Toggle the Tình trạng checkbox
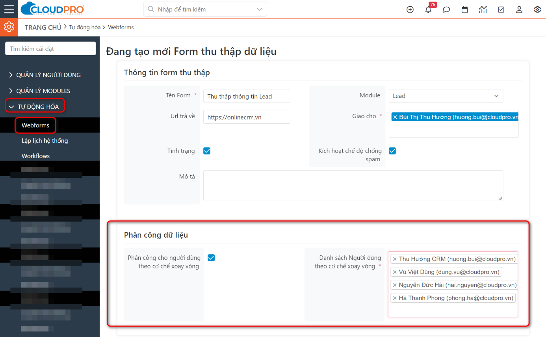546x337 pixels. (x=207, y=151)
